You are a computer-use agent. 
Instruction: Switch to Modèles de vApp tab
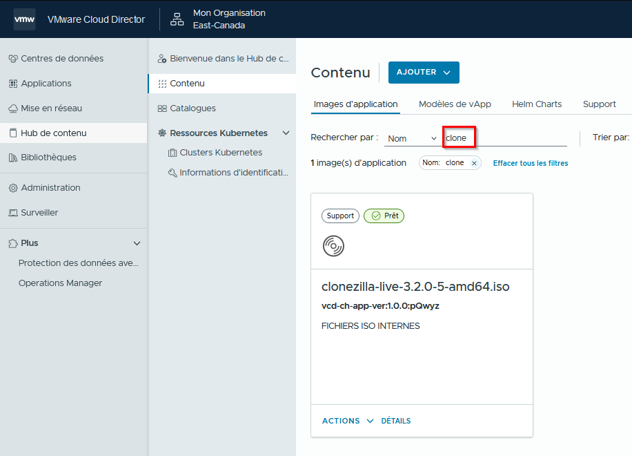[x=455, y=104]
